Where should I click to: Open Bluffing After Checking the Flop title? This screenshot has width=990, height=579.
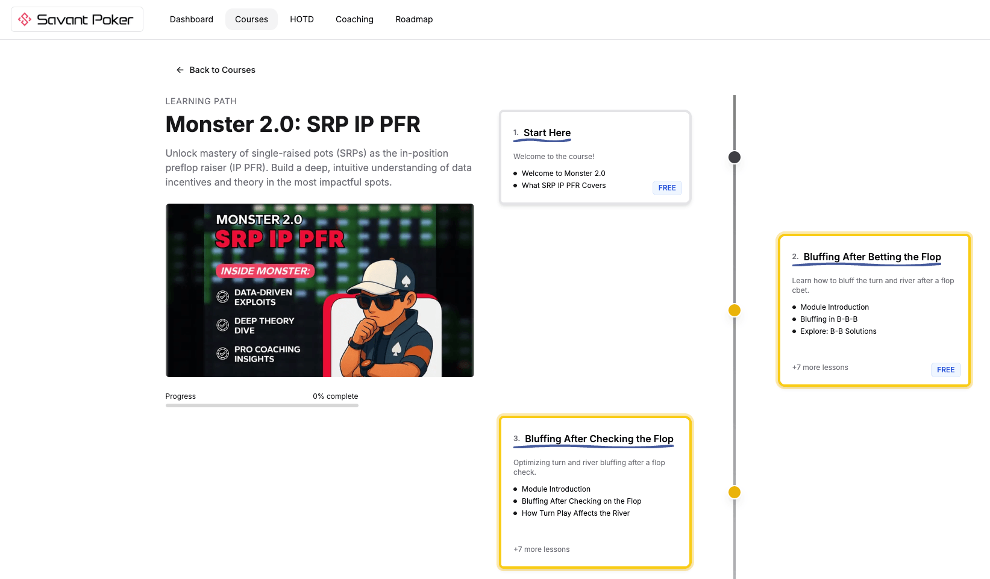click(599, 439)
